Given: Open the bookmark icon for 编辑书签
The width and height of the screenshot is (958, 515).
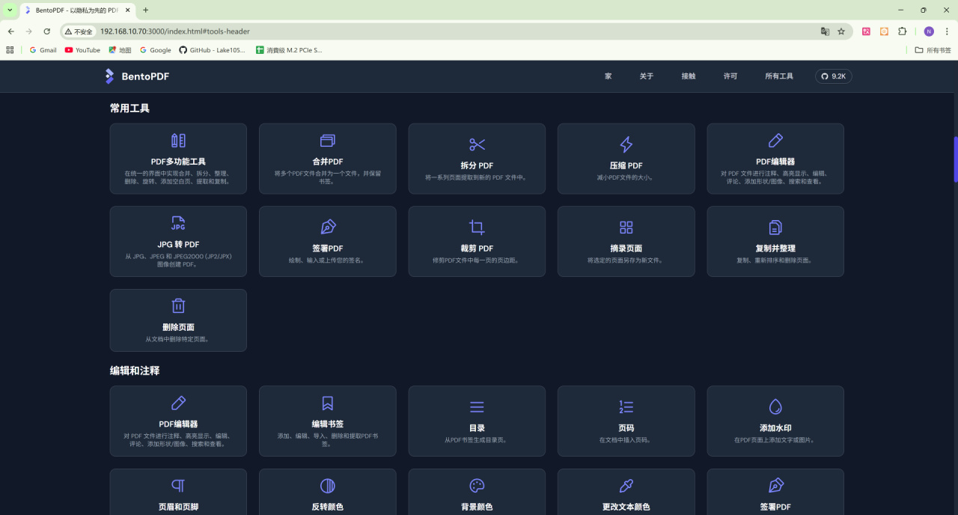Looking at the screenshot, I should point(327,403).
